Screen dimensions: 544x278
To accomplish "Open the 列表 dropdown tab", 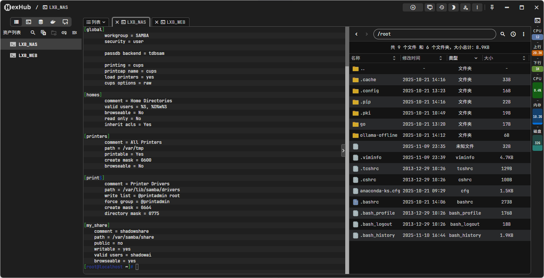I will tap(96, 22).
